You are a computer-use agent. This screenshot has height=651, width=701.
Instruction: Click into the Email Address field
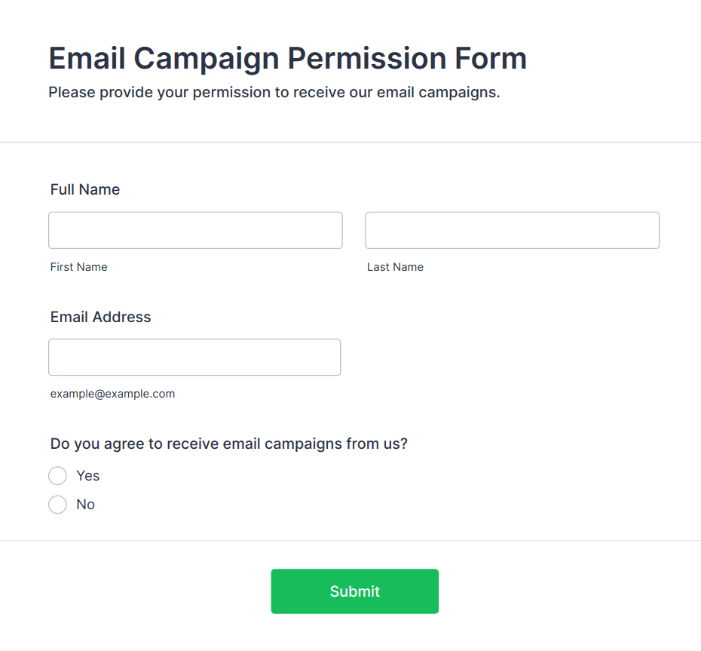194,357
